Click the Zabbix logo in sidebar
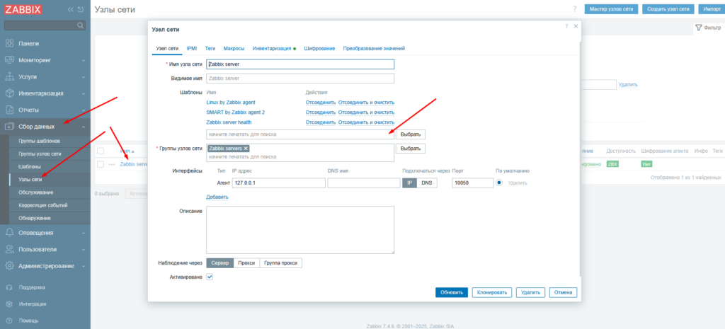The width and height of the screenshot is (725, 329). (x=23, y=9)
